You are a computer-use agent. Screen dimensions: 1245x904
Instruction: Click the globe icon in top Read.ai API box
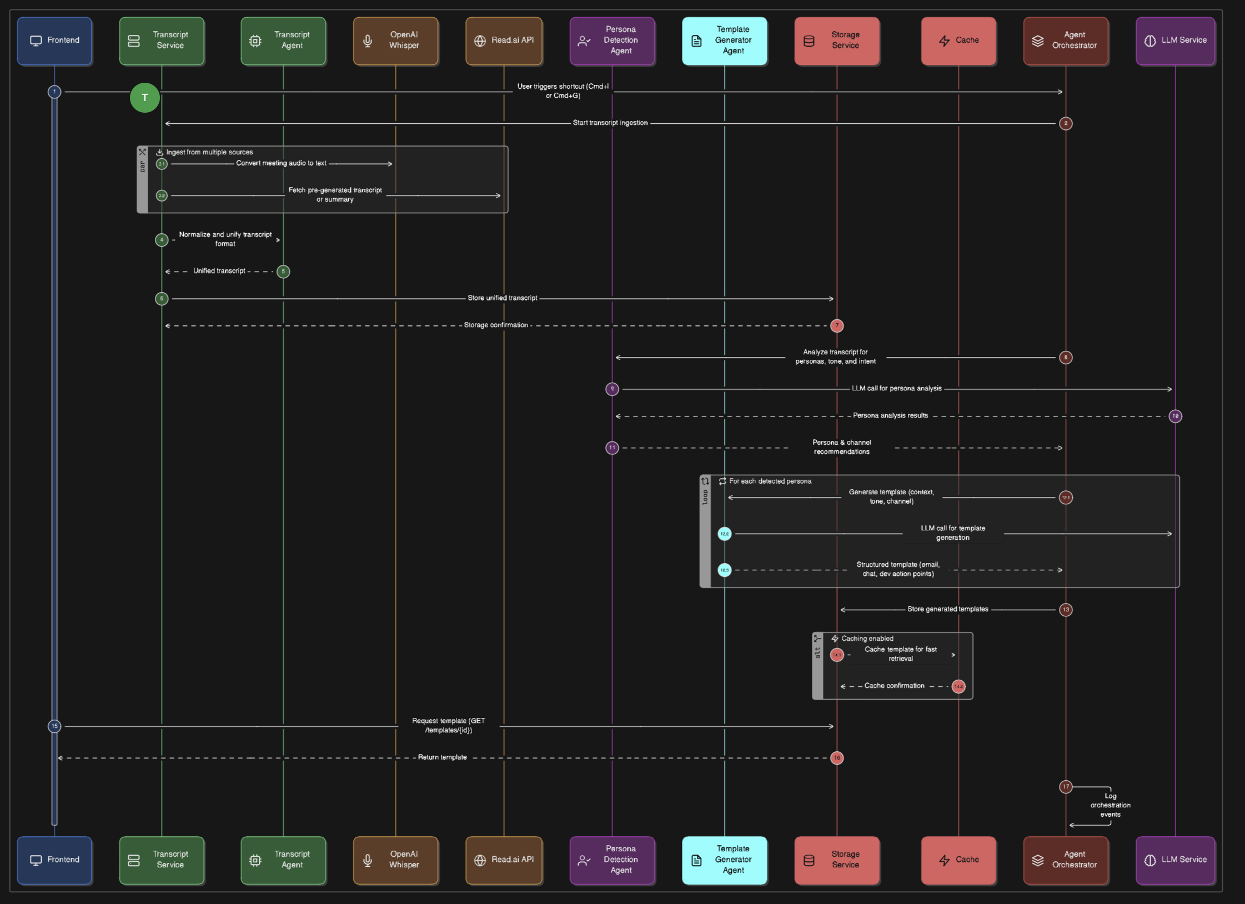coord(480,41)
